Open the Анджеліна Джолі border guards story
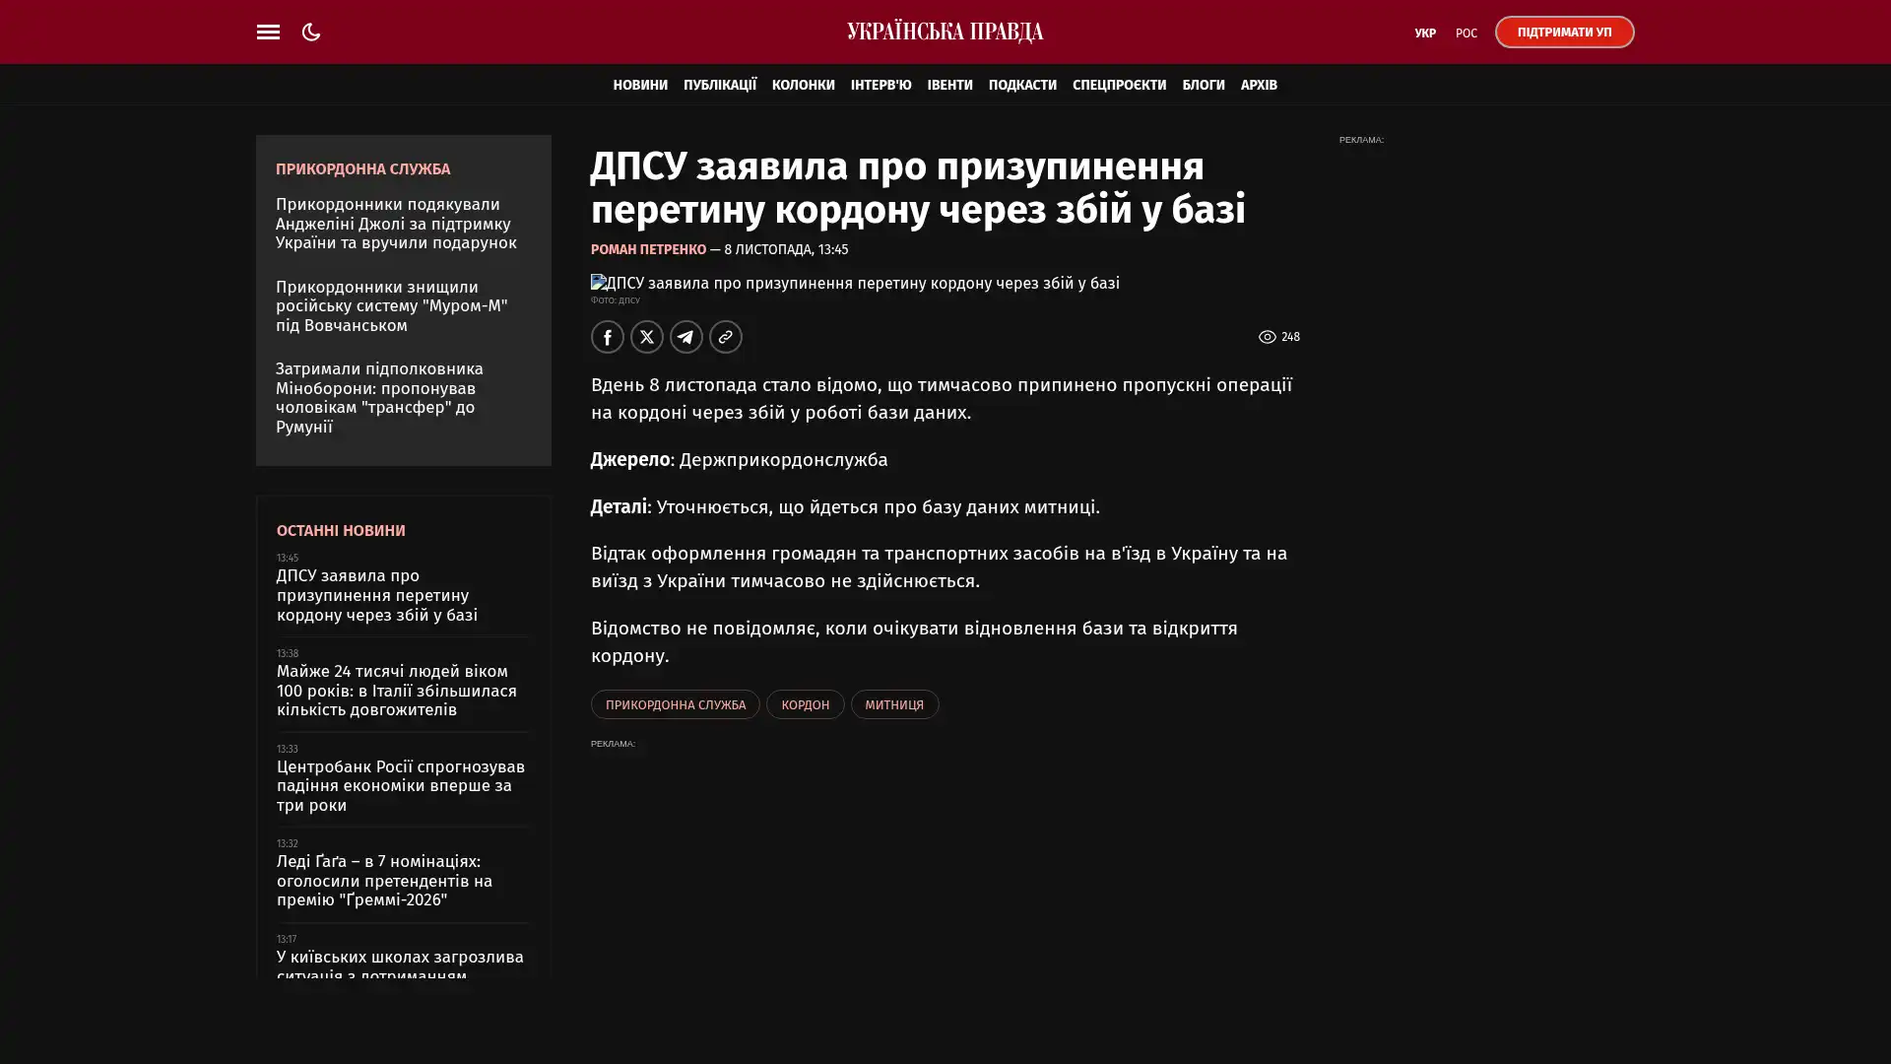 (395, 224)
